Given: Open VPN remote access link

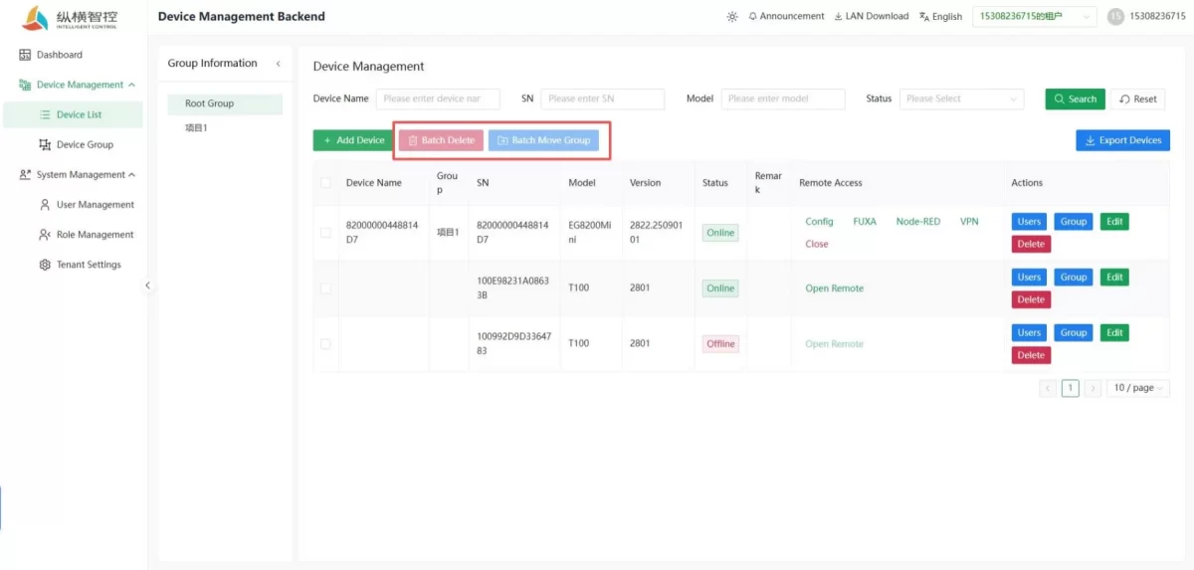Looking at the screenshot, I should [969, 222].
